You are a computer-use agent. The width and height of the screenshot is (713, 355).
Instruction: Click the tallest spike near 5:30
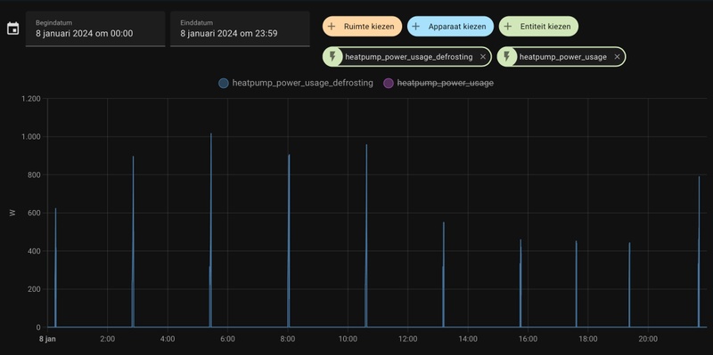coord(211,230)
